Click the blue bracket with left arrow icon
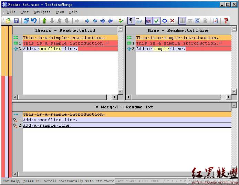 coord(198,21)
